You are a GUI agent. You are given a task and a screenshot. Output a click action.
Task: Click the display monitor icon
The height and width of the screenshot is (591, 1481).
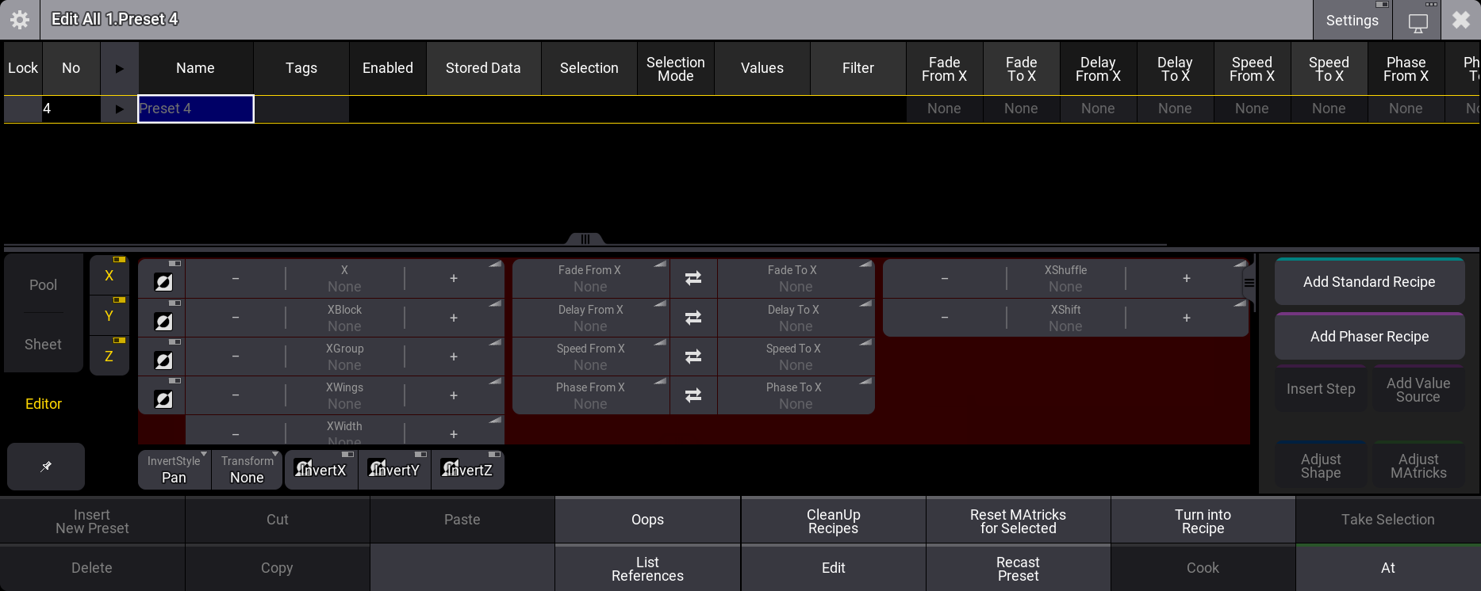click(1418, 22)
